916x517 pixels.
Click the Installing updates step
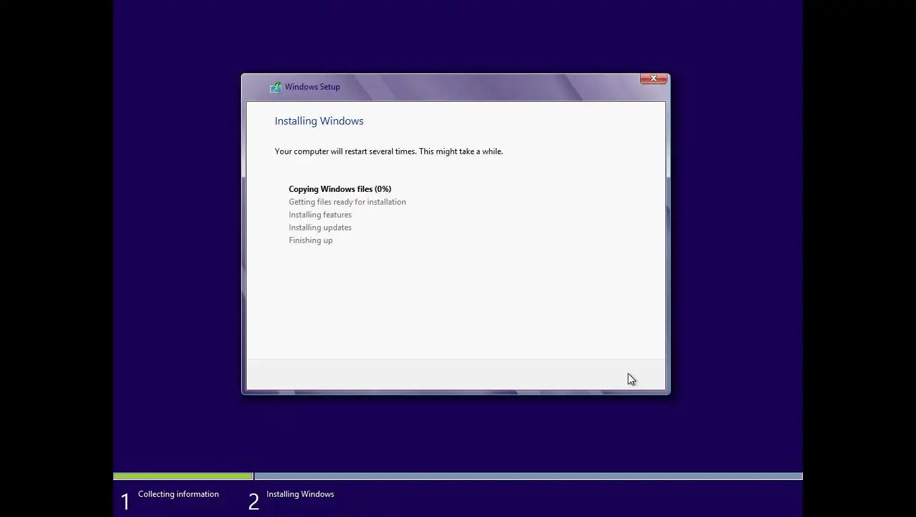click(x=320, y=228)
